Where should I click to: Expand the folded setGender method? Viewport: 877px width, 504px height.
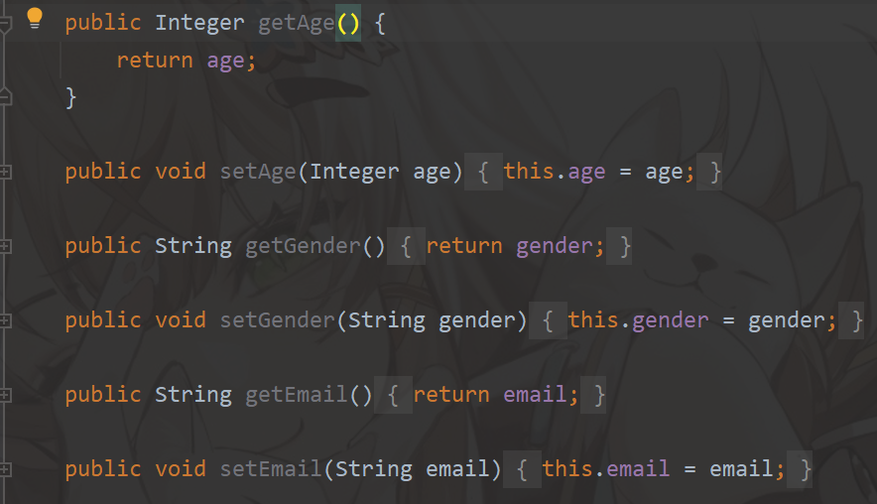(5, 320)
